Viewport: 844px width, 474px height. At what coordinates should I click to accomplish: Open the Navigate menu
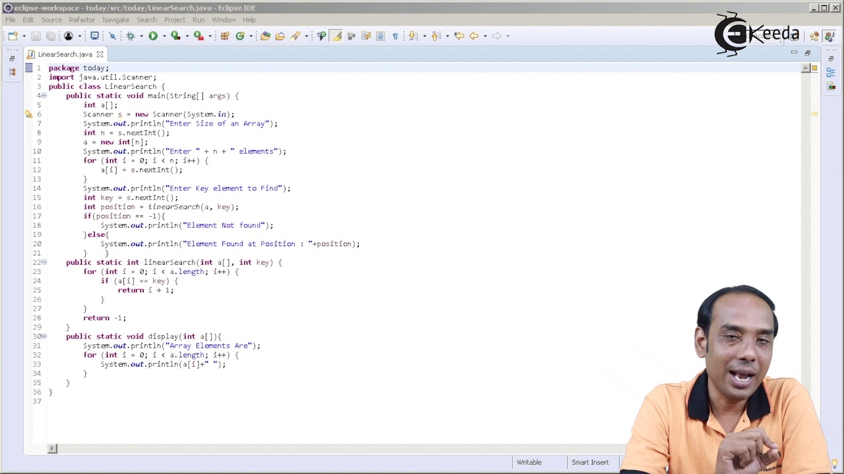coord(115,20)
